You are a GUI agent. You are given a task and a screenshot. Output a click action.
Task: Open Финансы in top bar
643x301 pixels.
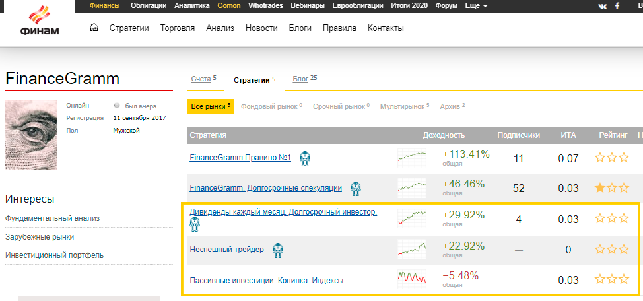point(104,6)
